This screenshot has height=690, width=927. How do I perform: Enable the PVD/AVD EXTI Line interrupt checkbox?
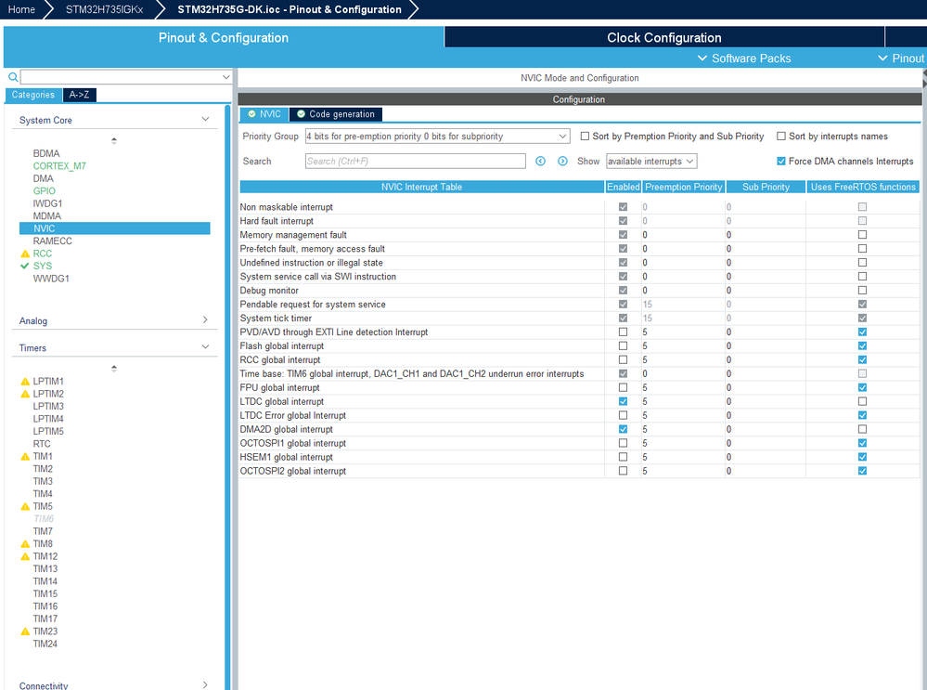pos(624,332)
